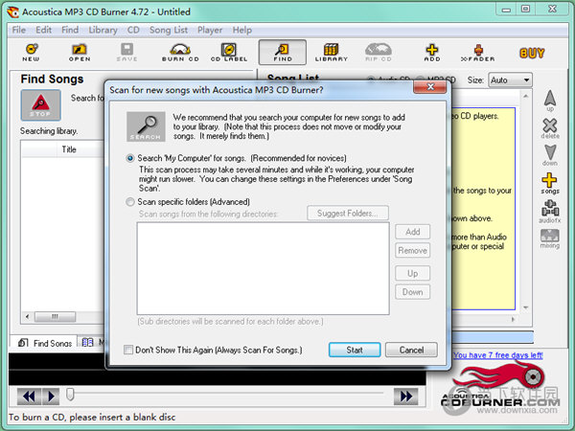The width and height of the screenshot is (575, 431).
Task: Click the Search magnifier icon in dialog
Action: tap(146, 126)
